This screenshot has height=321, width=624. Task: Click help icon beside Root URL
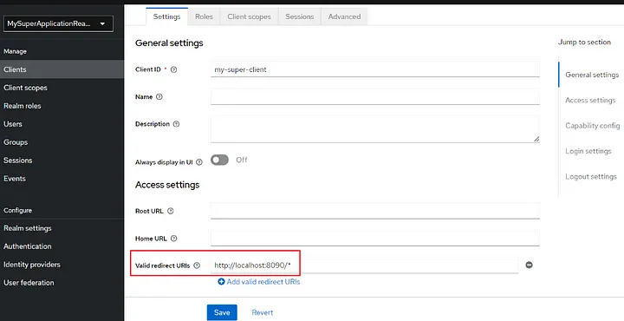pos(171,211)
